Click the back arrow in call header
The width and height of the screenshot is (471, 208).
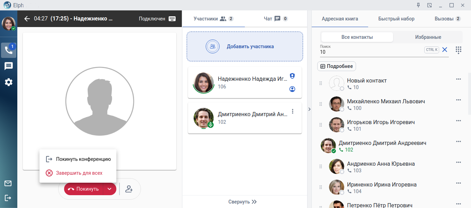coord(27,19)
